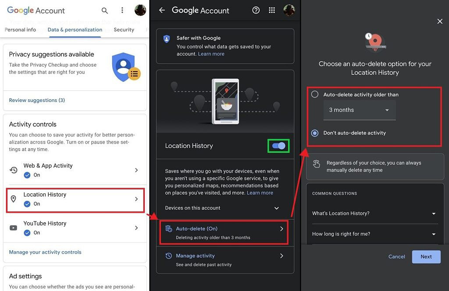Click the Safer with Google shield icon
This screenshot has width=449, height=291.
coord(166,39)
